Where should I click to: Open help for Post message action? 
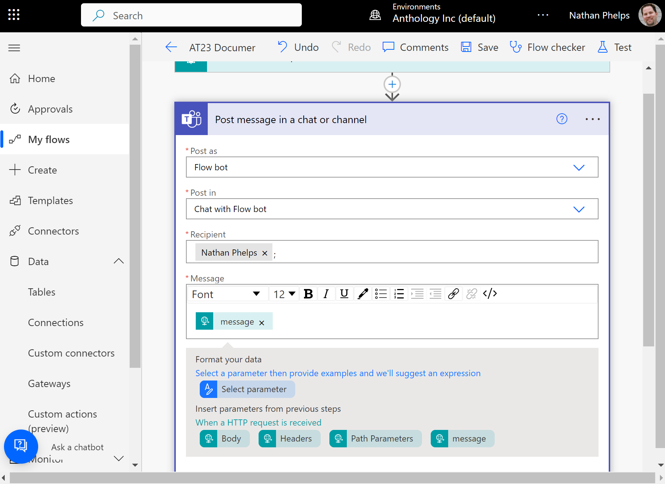click(562, 119)
